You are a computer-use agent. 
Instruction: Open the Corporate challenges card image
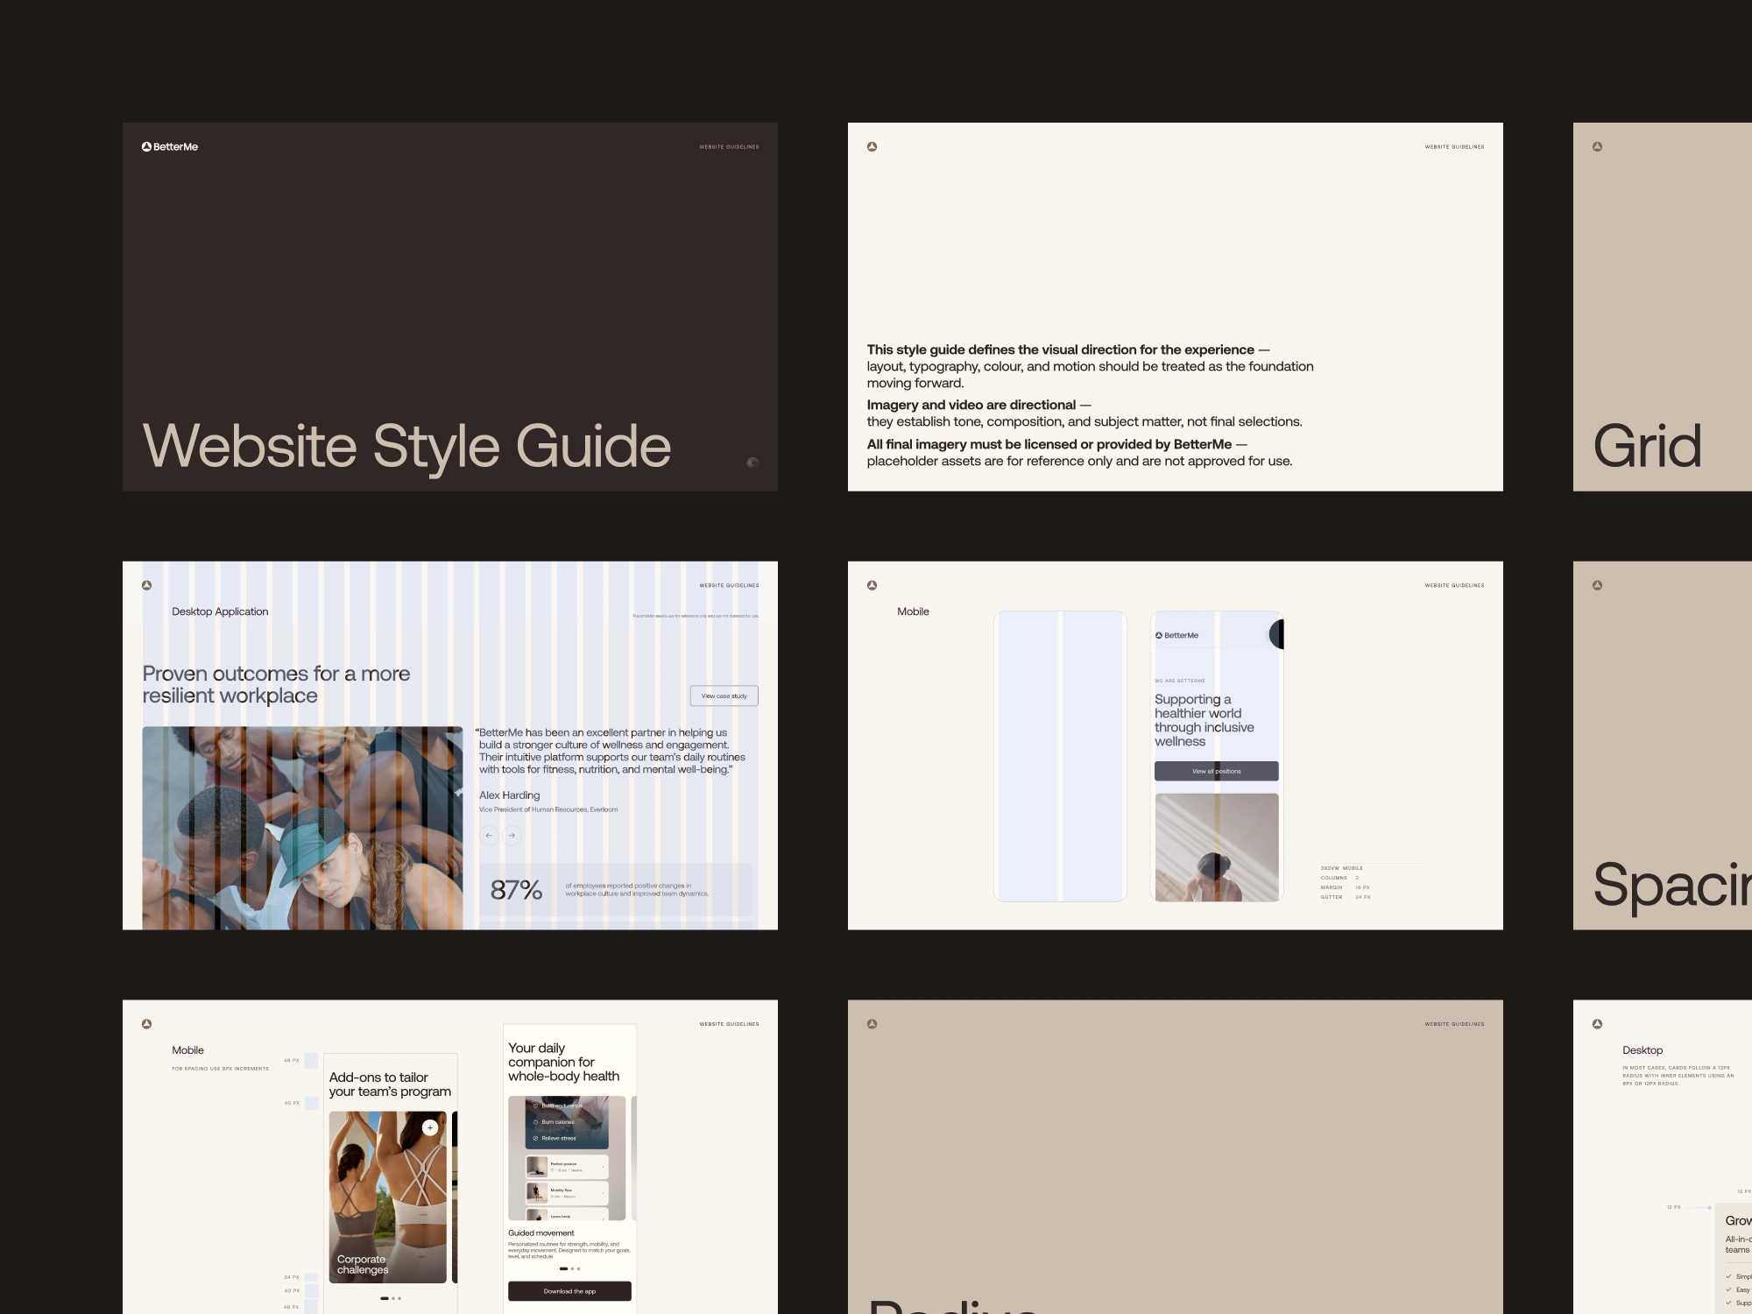388,1197
